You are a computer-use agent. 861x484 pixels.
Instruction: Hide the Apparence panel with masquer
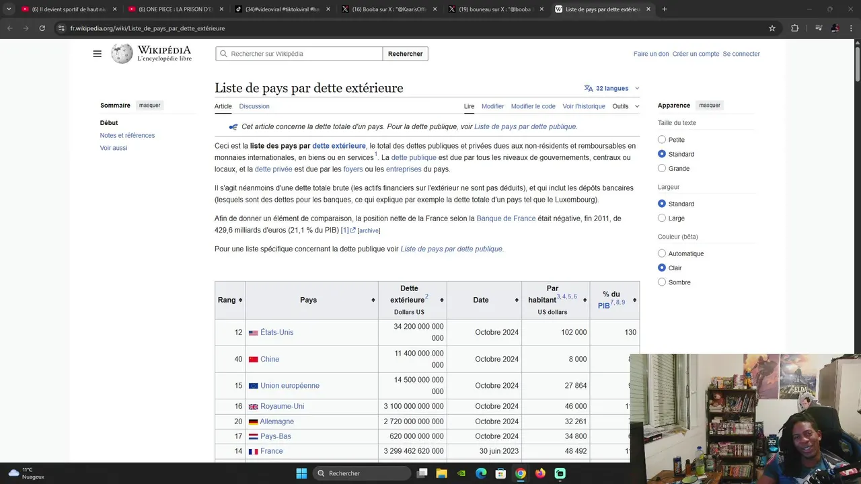point(710,106)
